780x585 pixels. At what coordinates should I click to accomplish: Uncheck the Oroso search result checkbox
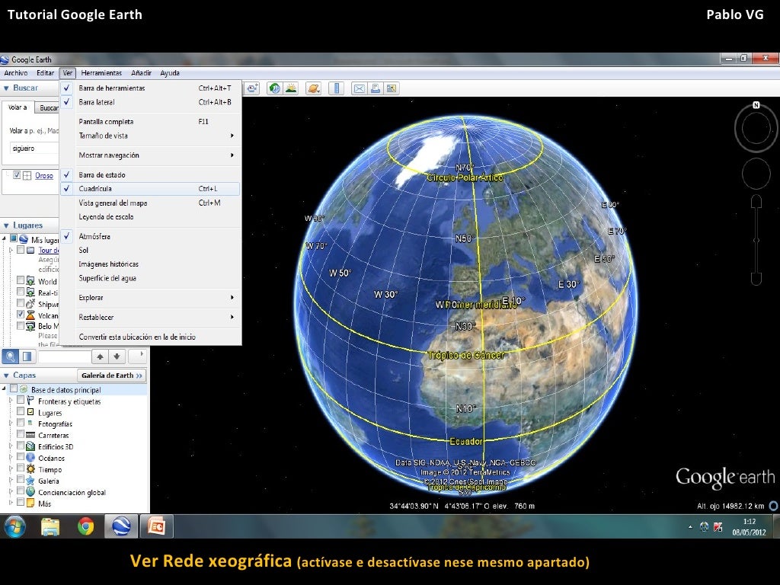pyautogui.click(x=17, y=175)
